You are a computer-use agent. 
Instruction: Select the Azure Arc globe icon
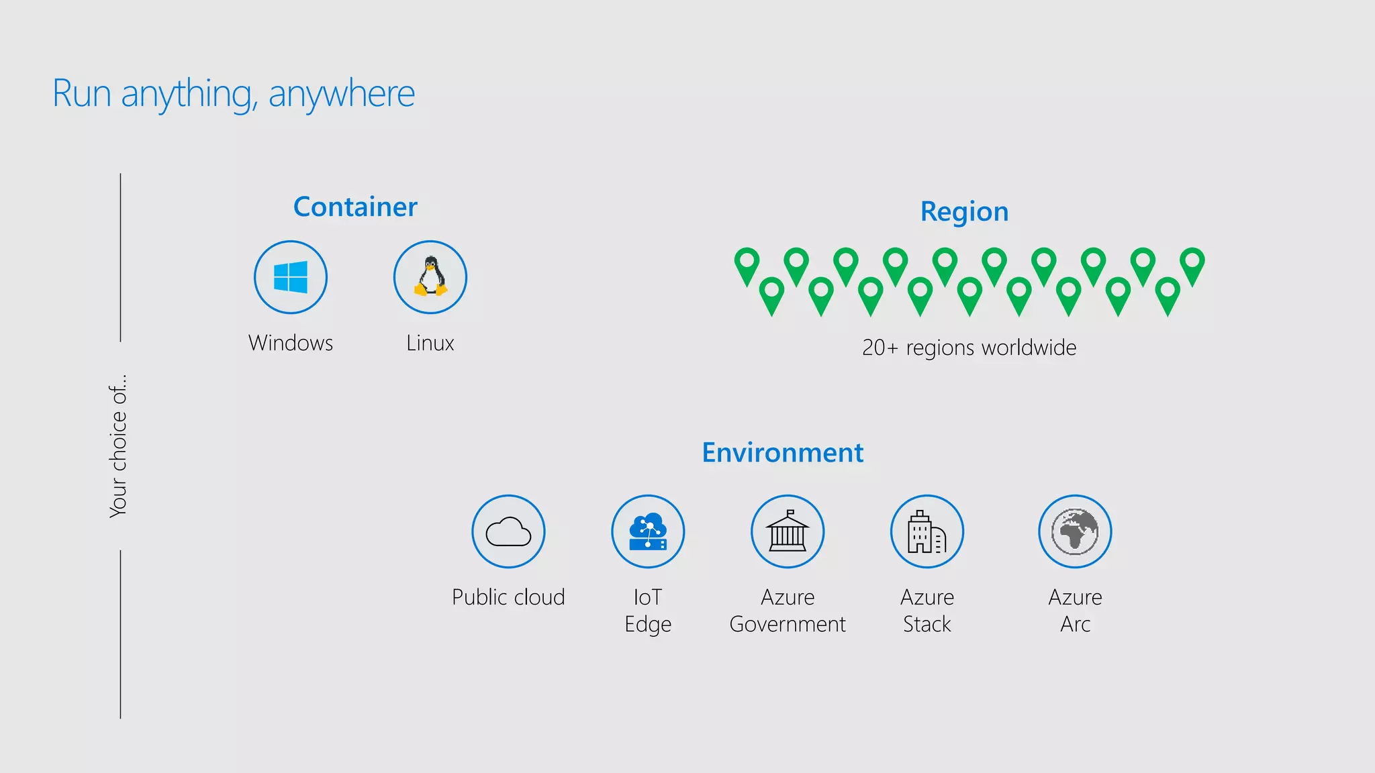point(1075,531)
